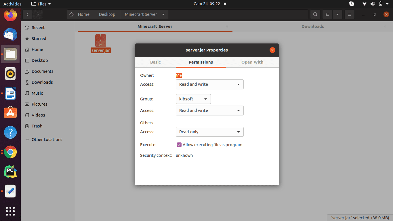
Task: Click the back navigation arrow
Action: pos(27,14)
